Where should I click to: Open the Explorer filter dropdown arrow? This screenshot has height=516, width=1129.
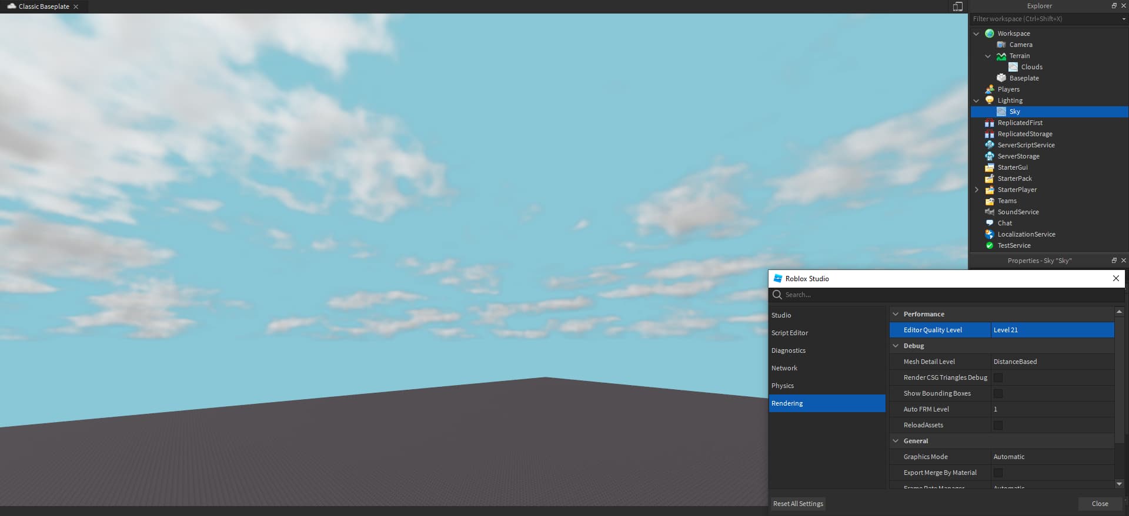pyautogui.click(x=1124, y=19)
